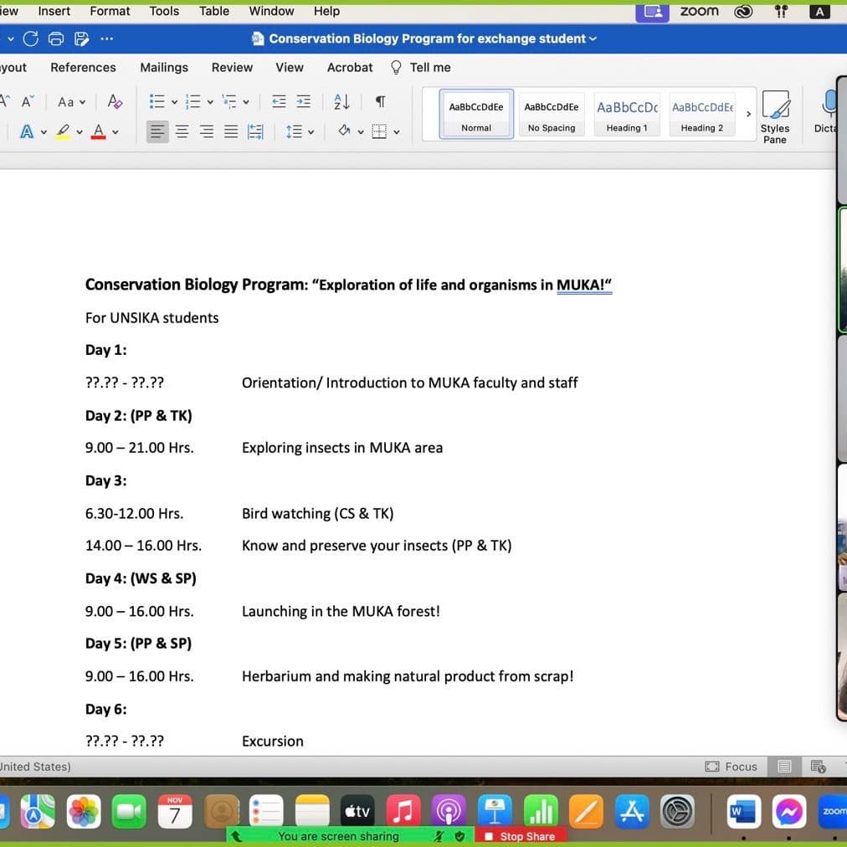The height and width of the screenshot is (847, 847).
Task: Open Keynote from the Dock
Action: pyautogui.click(x=495, y=811)
